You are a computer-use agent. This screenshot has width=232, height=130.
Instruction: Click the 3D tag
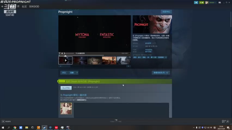point(148,57)
